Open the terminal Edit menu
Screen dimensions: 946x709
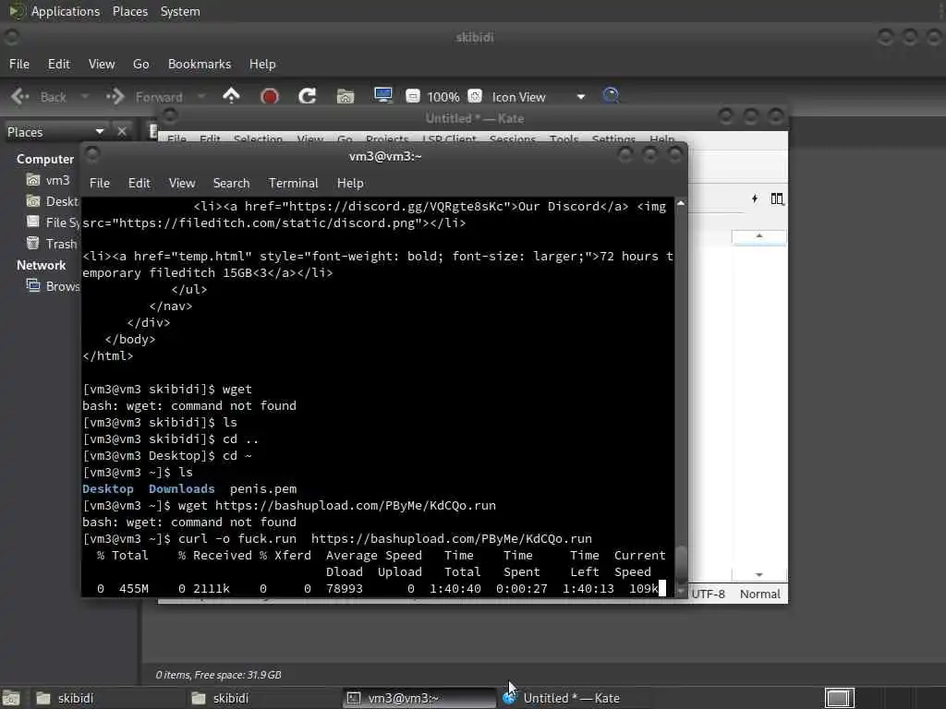[x=139, y=184]
